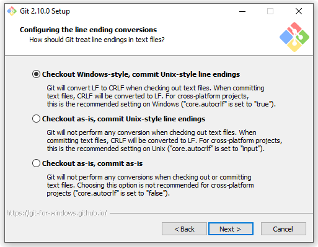
Task: Open the git-for-windows.github.io link
Action: coord(56,213)
